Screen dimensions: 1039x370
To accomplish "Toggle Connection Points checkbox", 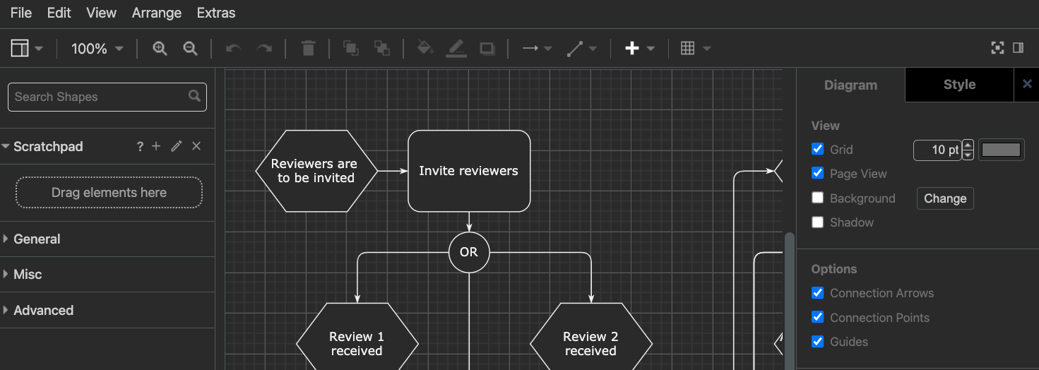I will (x=818, y=317).
